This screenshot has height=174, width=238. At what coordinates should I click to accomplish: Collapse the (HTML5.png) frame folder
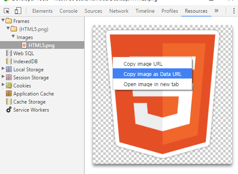tap(8, 28)
